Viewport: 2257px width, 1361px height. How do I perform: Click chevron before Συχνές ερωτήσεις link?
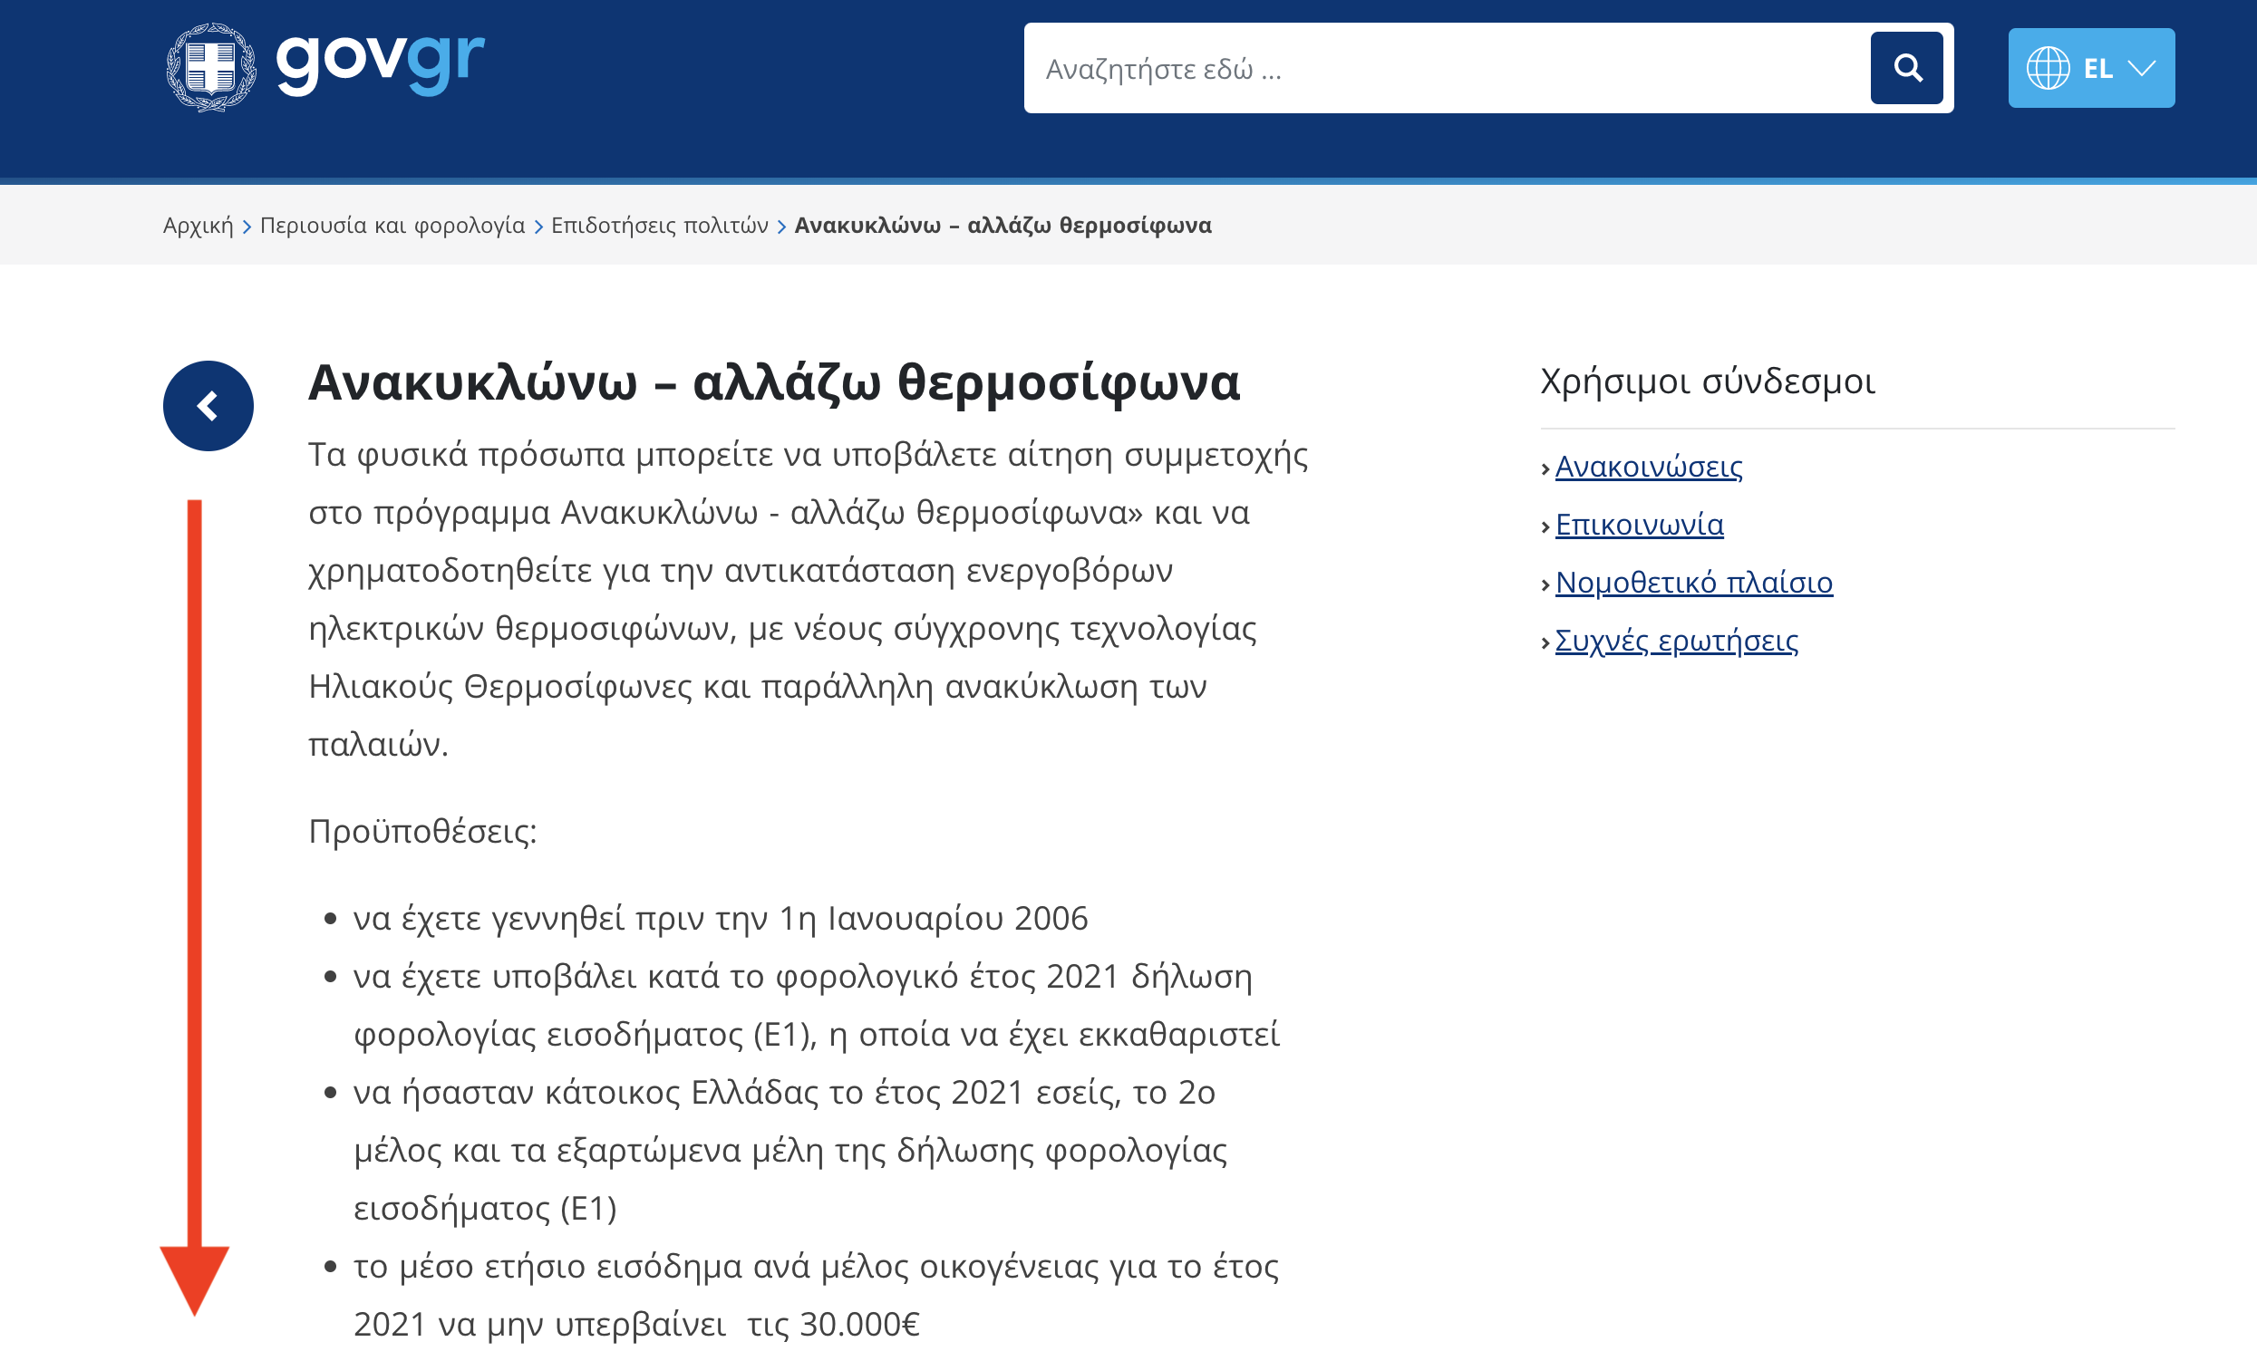click(x=1545, y=643)
